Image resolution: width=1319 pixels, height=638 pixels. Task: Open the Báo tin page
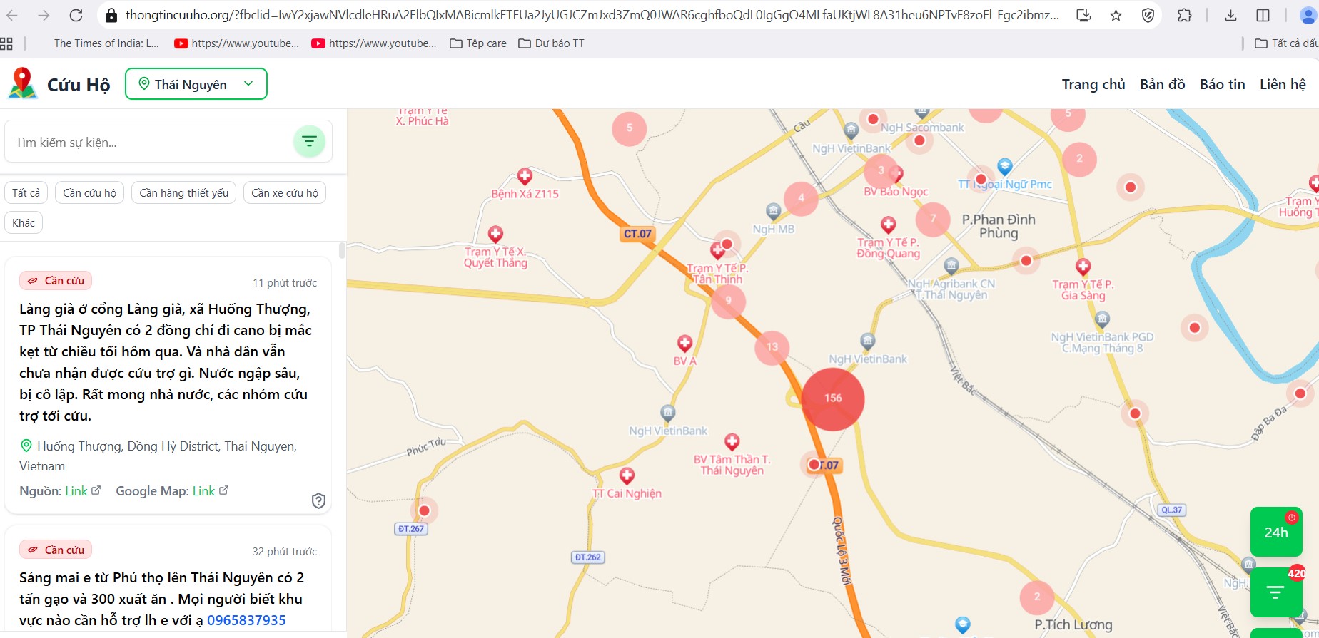pyautogui.click(x=1222, y=84)
